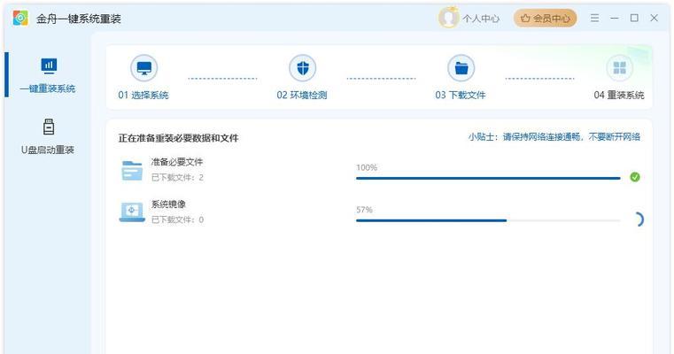The height and width of the screenshot is (354, 674).
Task: Open the hamburger menu icon
Action: [x=594, y=18]
